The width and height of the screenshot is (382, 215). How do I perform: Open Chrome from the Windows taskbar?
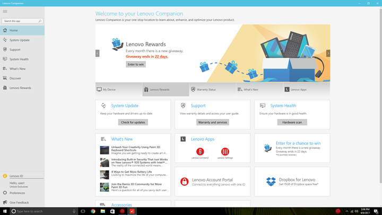click(93, 211)
